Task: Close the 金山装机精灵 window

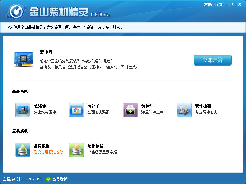Action: (240, 4)
